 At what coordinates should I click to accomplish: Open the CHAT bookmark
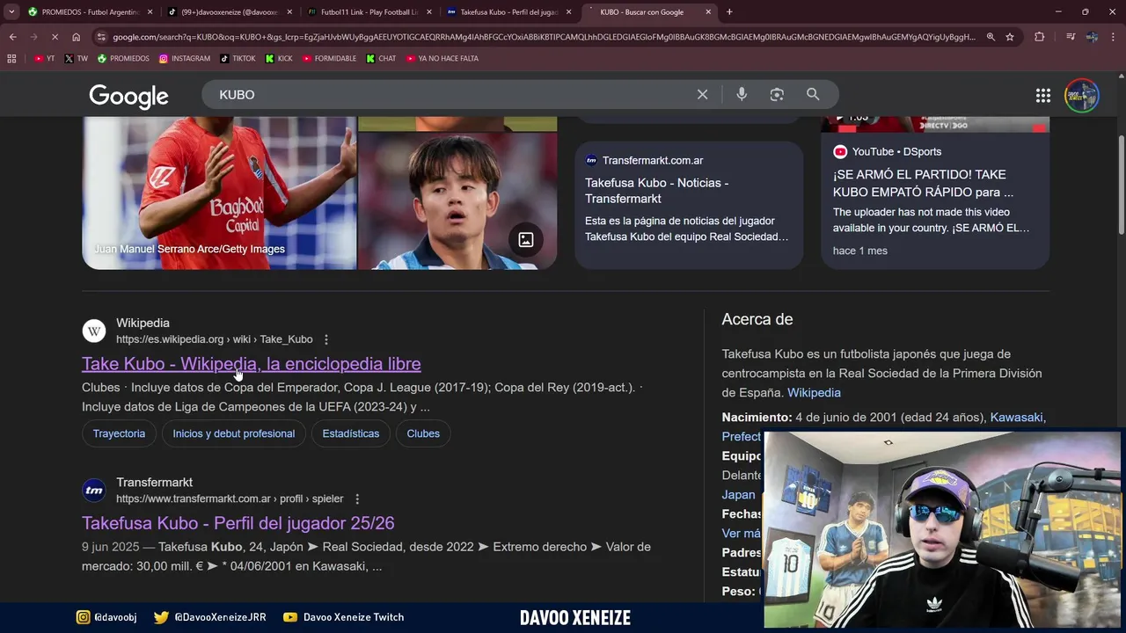coord(381,58)
